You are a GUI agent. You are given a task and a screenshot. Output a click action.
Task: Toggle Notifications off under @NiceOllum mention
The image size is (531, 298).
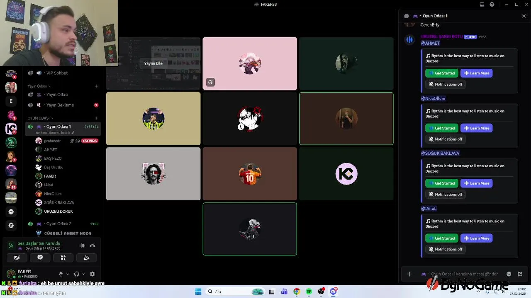[446, 139]
